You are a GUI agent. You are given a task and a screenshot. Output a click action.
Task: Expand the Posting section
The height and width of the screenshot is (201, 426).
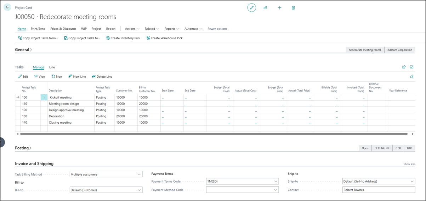point(23,148)
